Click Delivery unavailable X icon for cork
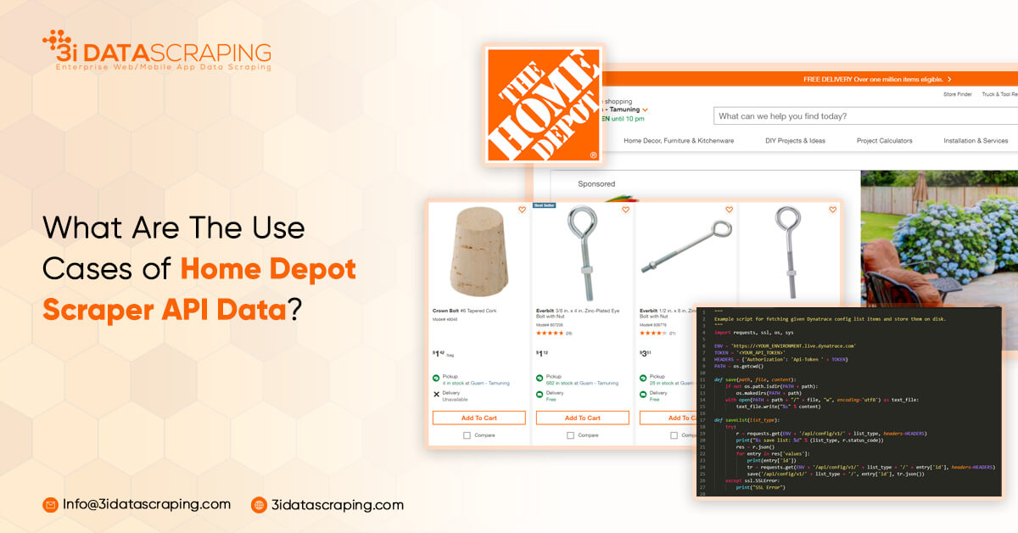 [436, 394]
